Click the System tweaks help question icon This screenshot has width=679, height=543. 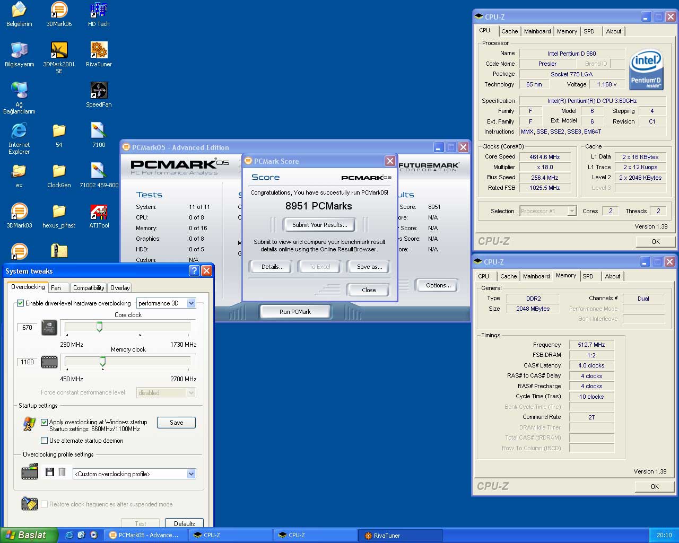[194, 271]
